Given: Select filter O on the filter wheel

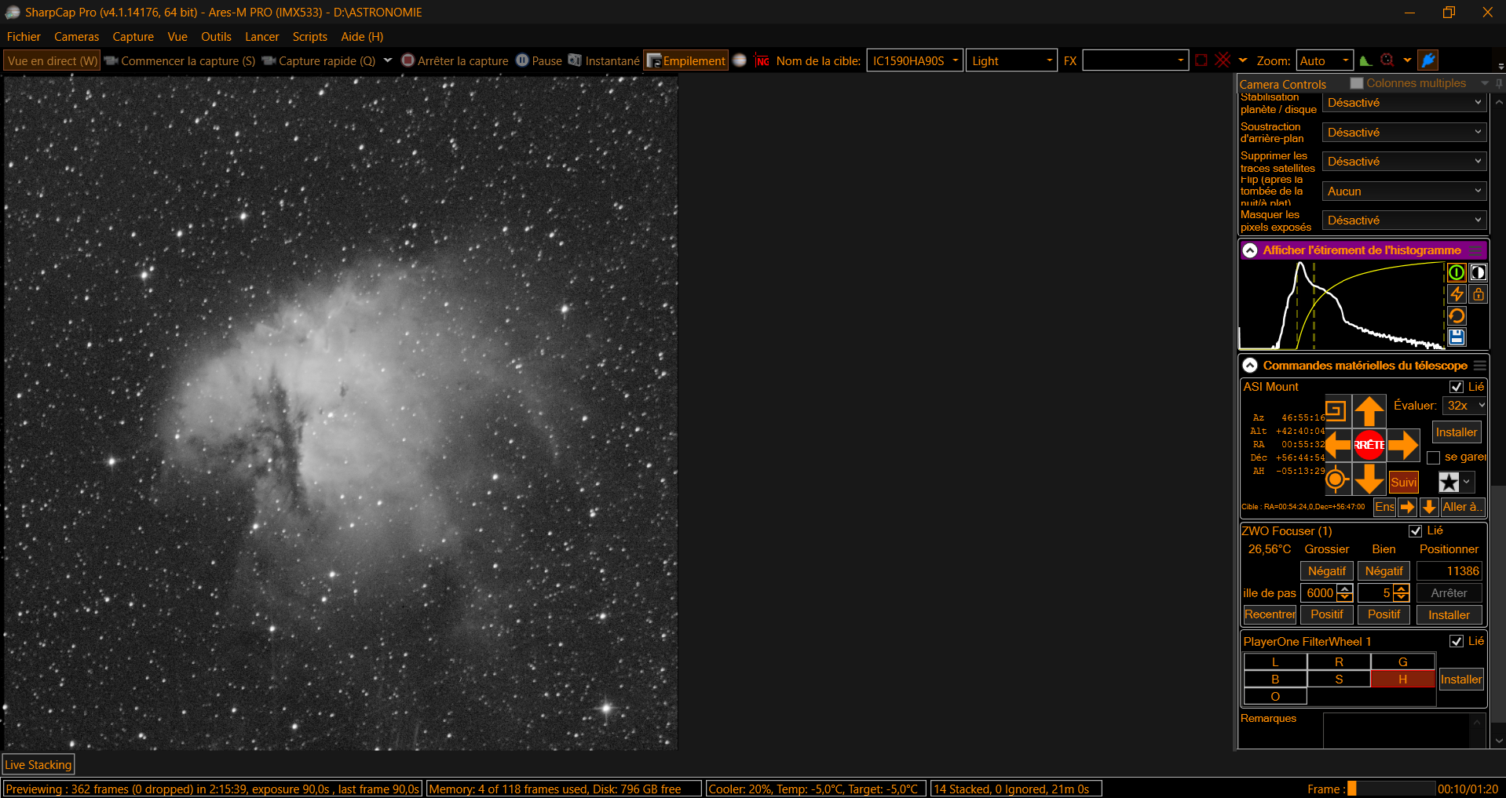Looking at the screenshot, I should [x=1275, y=697].
